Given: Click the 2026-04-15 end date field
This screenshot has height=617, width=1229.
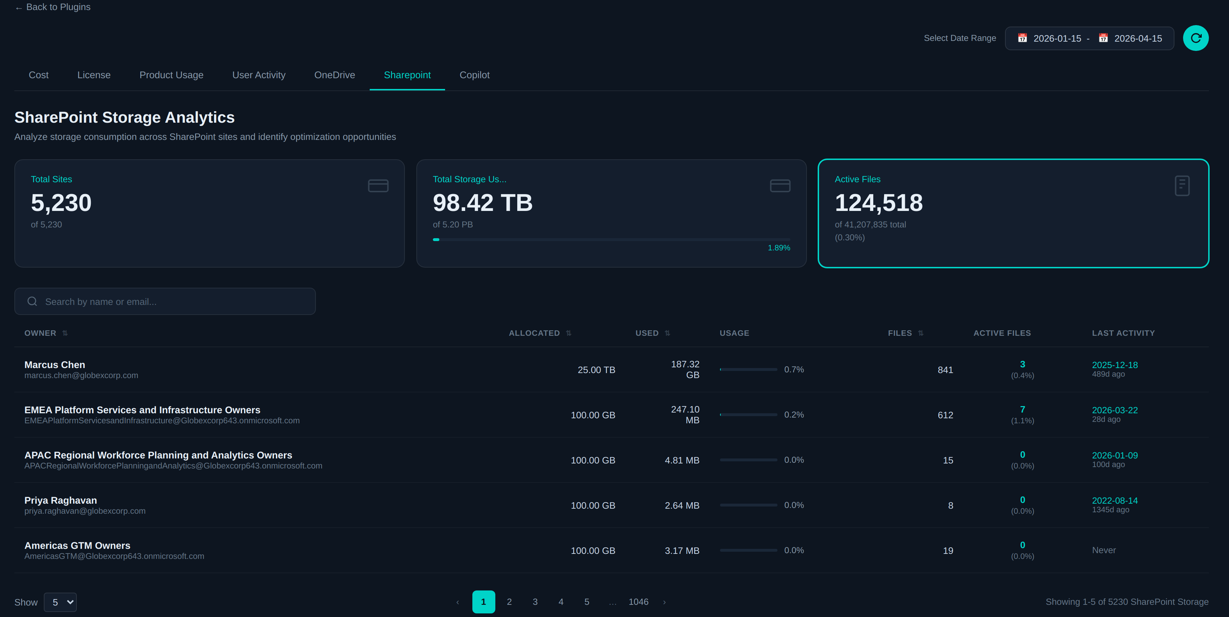Looking at the screenshot, I should pos(1138,38).
